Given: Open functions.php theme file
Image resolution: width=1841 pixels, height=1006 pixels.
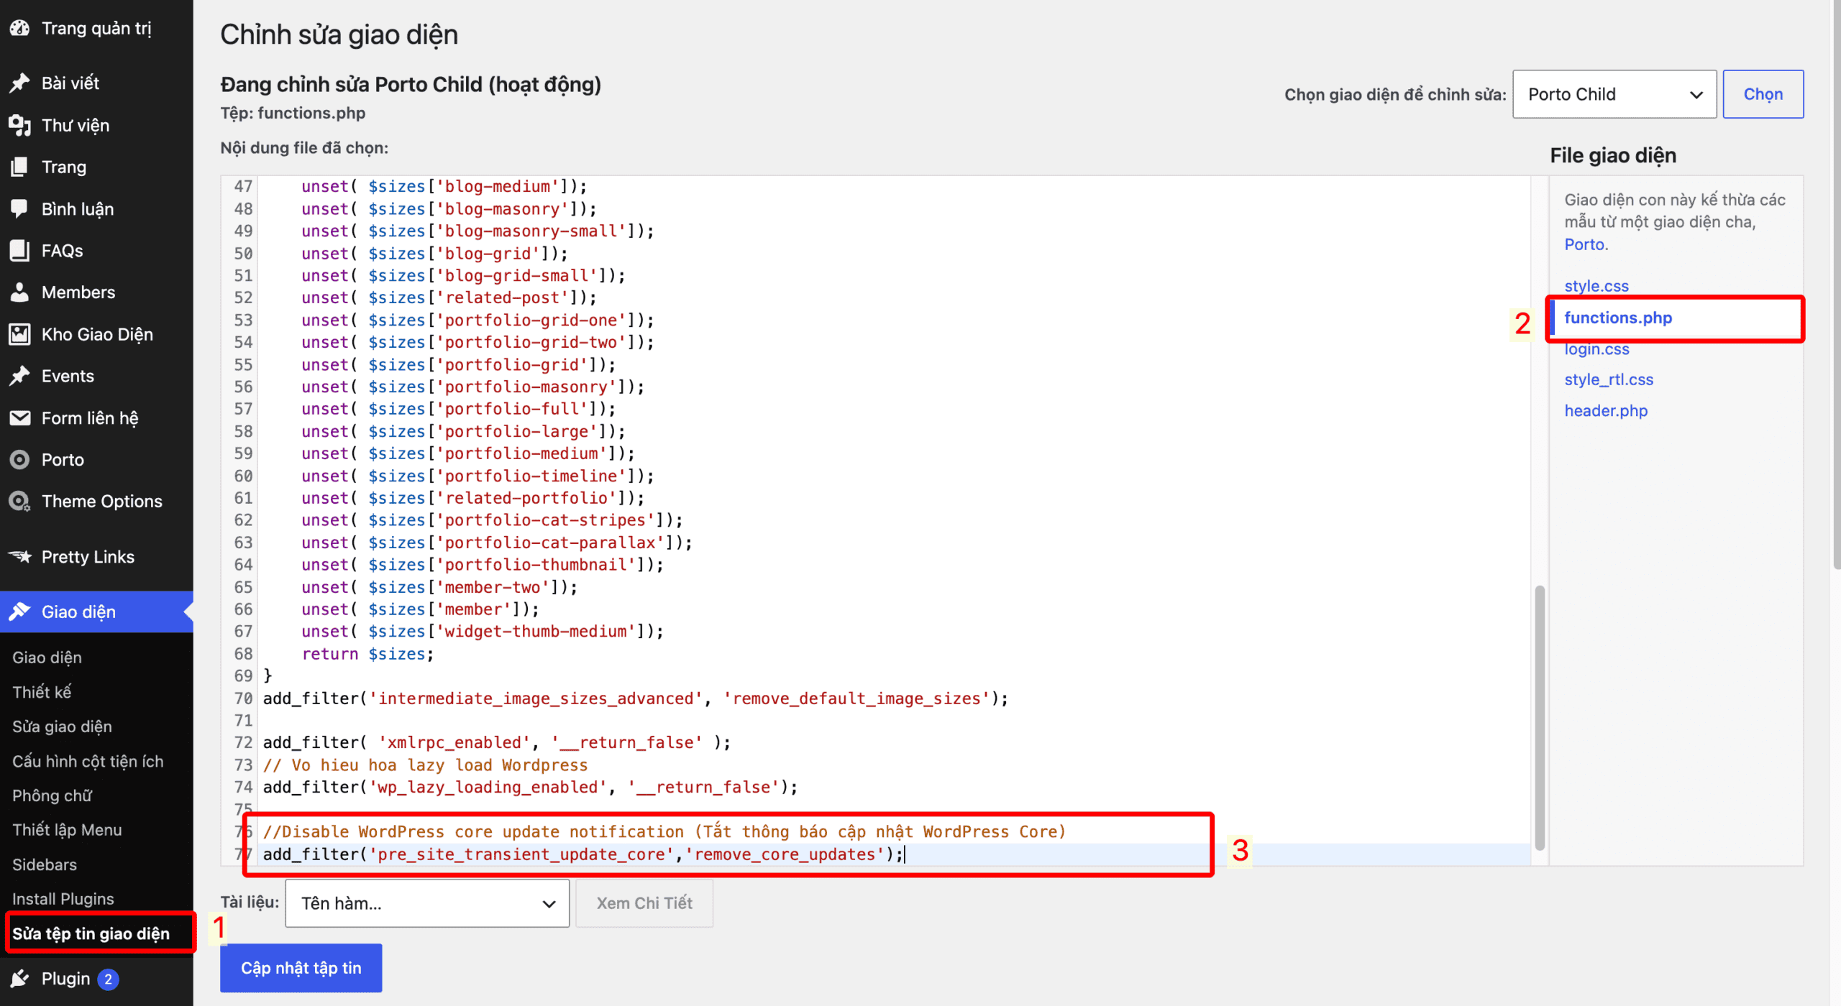Looking at the screenshot, I should pos(1618,318).
